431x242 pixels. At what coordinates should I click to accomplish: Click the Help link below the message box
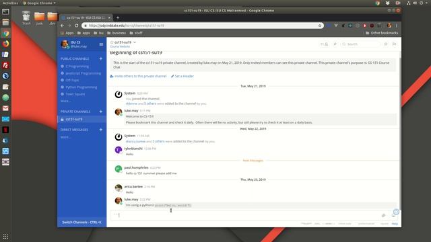395,224
